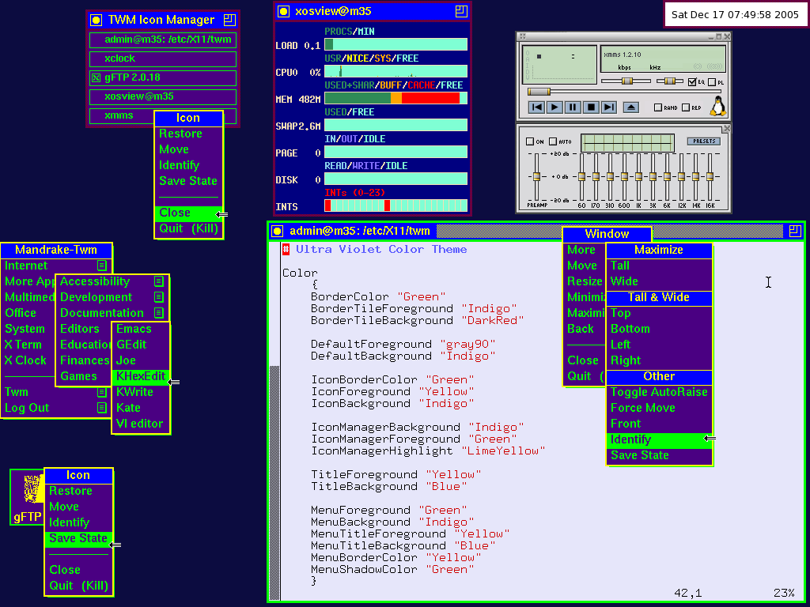Close the xmms equalizer window
This screenshot has width=810, height=607.
727,128
